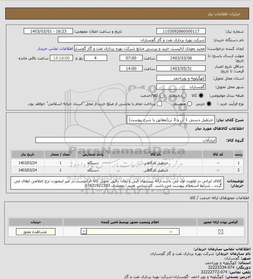Click goods group field ابزارآلات
The image size is (253, 279).
click(126, 140)
